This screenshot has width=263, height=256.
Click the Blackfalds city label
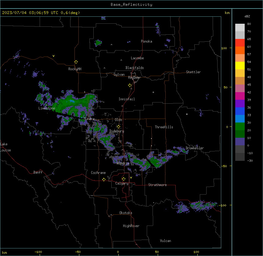tap(135, 68)
